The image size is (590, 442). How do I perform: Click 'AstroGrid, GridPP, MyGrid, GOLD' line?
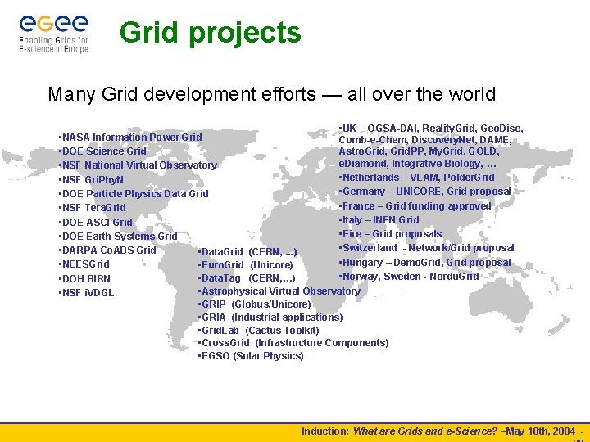[x=420, y=151]
